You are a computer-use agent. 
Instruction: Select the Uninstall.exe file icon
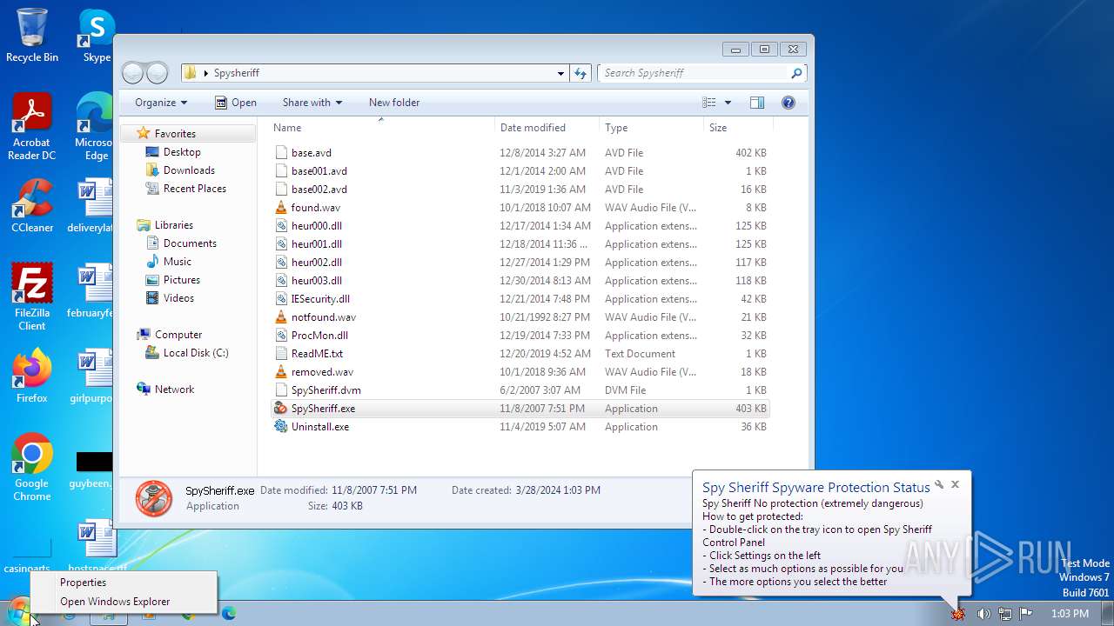pos(280,427)
